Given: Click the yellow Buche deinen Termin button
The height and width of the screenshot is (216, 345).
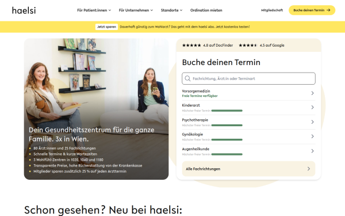Looking at the screenshot, I should 312,10.
